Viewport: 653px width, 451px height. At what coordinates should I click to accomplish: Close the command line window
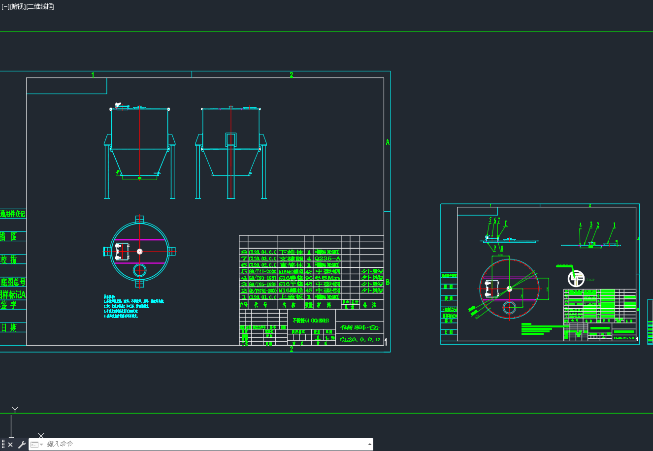coord(10,445)
